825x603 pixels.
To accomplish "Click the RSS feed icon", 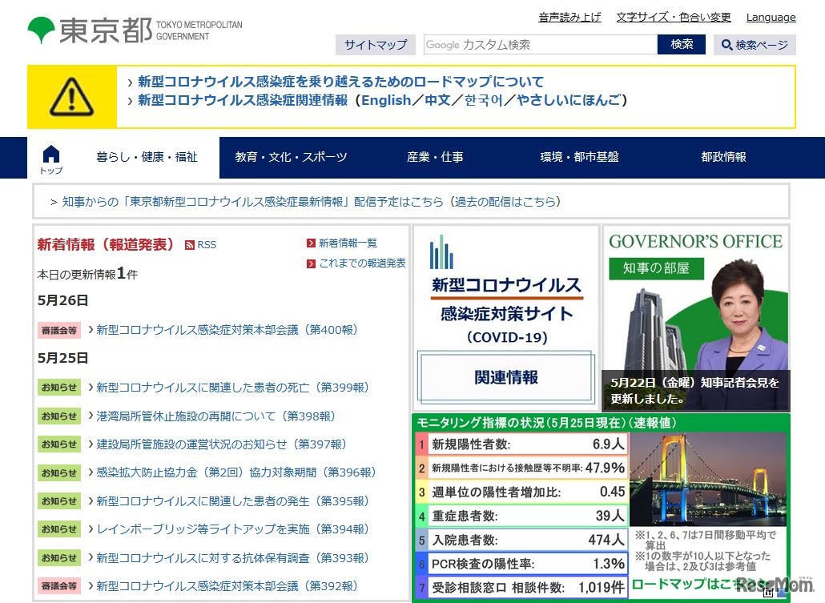I will coord(190,245).
